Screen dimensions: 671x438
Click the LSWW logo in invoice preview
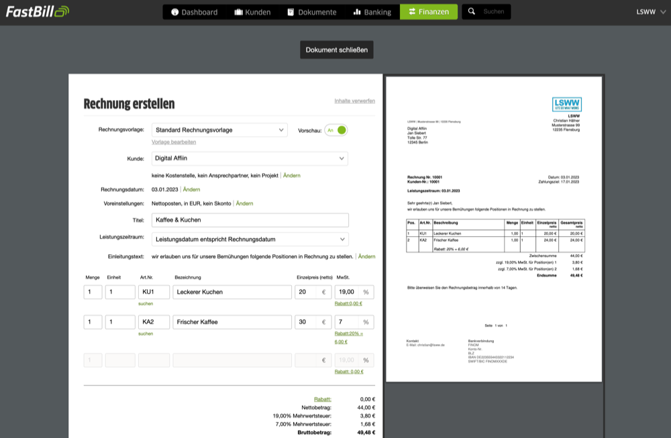[x=566, y=104]
